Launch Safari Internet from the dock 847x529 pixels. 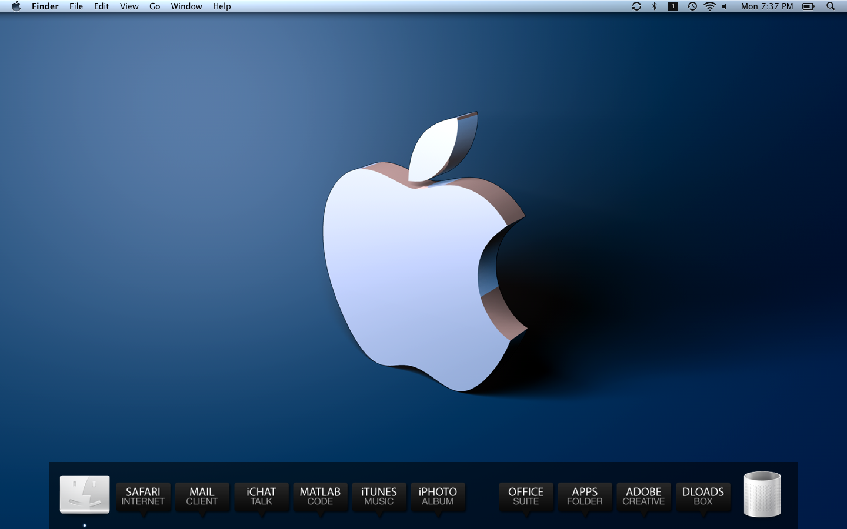143,497
